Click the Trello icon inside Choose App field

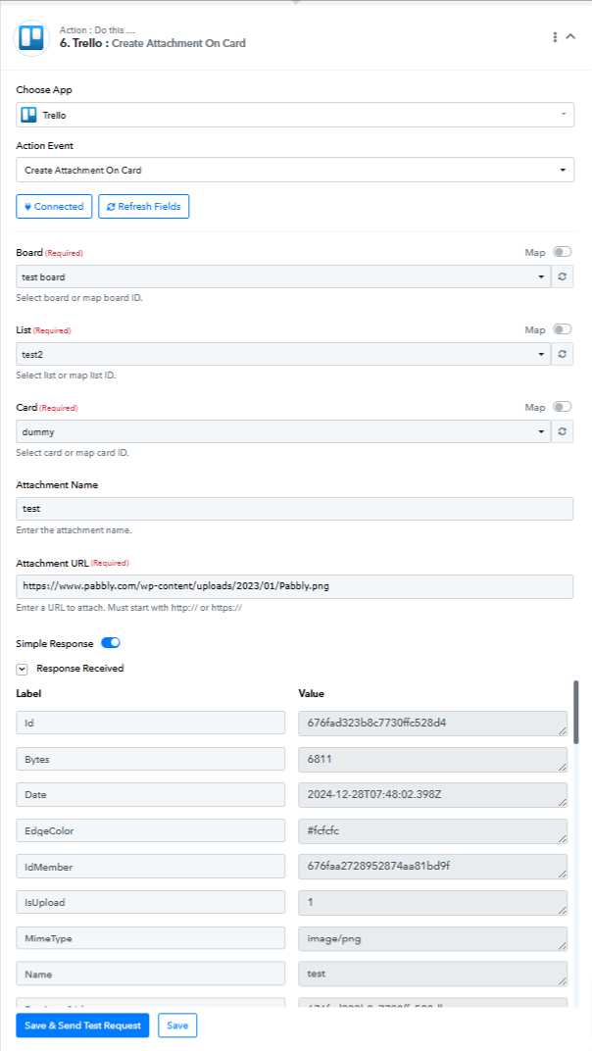coord(28,115)
